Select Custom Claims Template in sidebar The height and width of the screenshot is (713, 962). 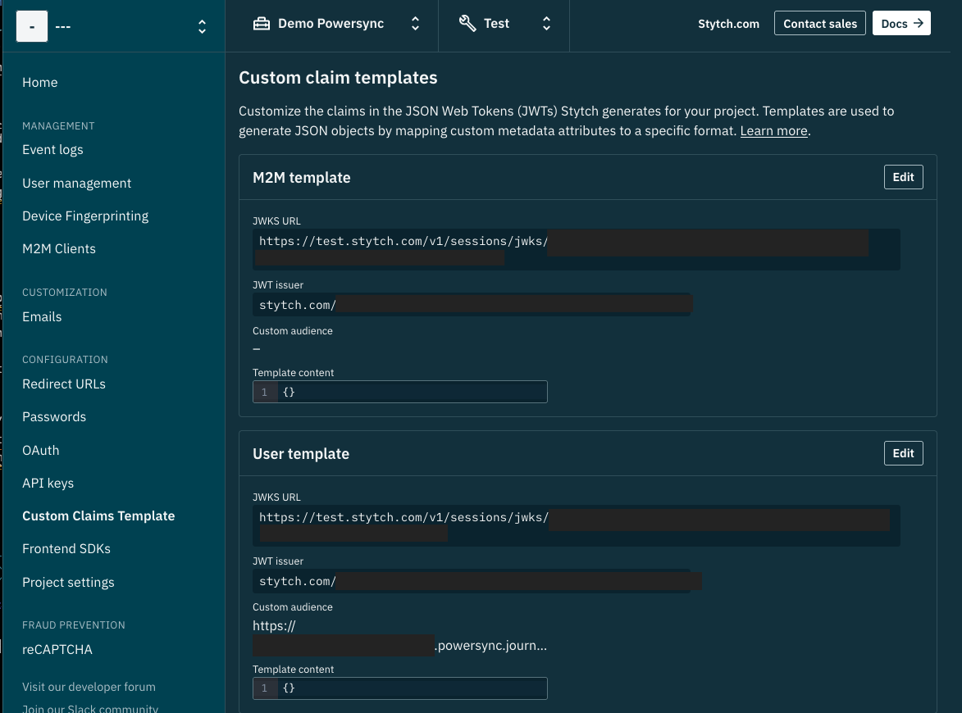click(x=98, y=516)
